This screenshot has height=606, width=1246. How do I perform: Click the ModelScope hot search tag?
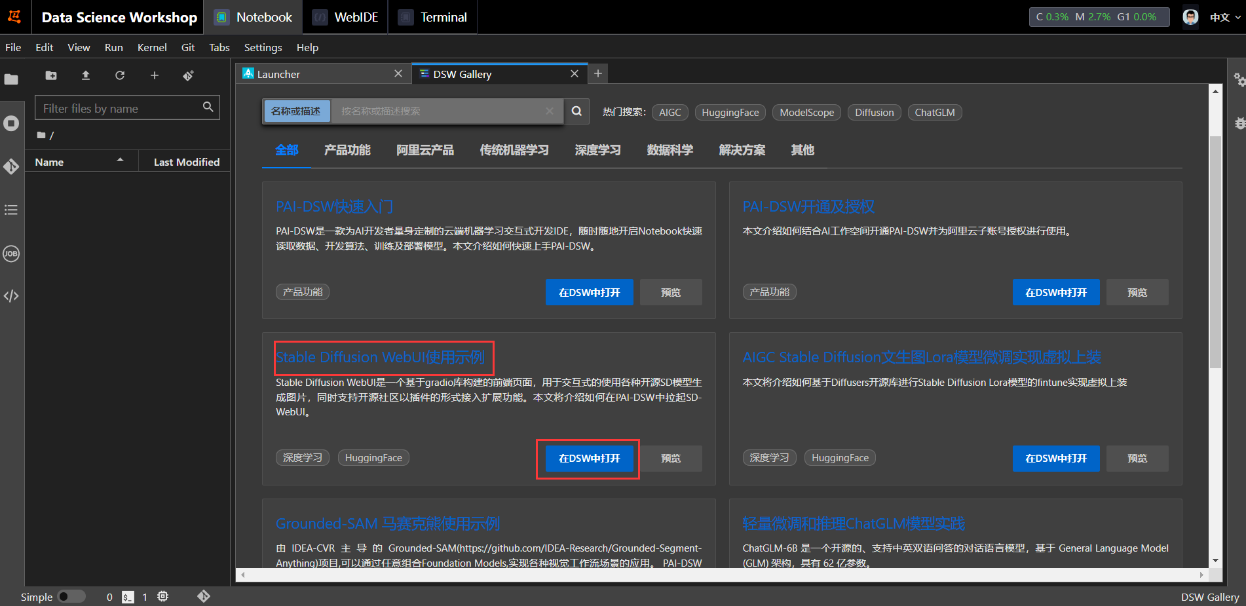[x=807, y=113]
